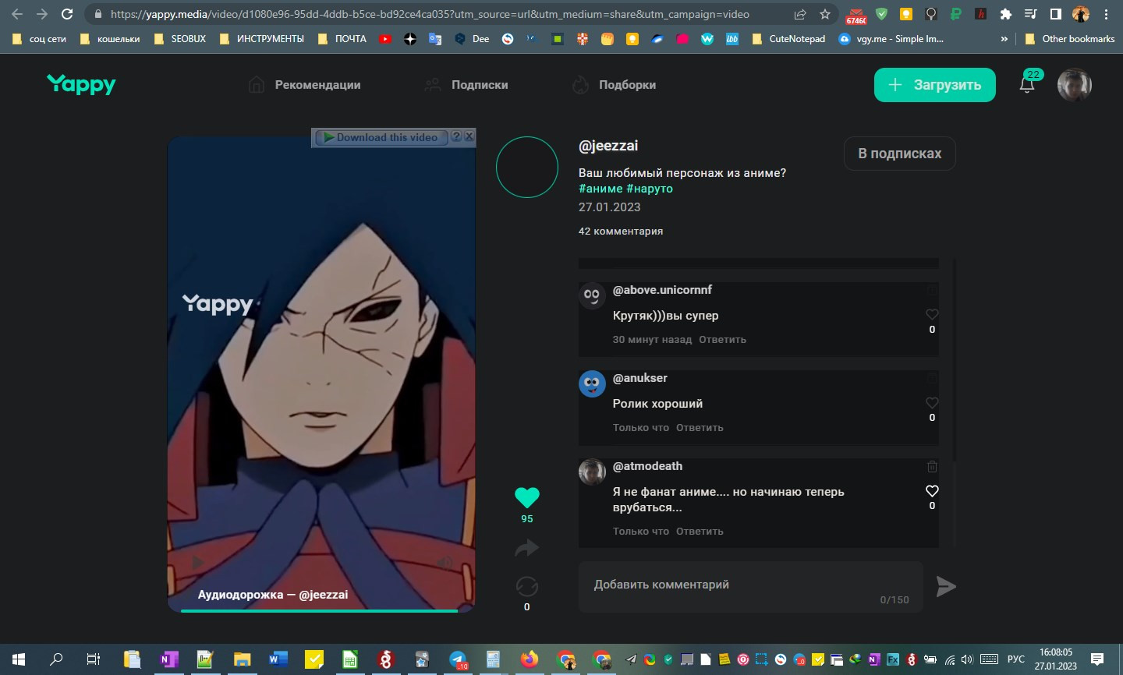
Task: Open the @jeezzai profile link
Action: pyautogui.click(x=608, y=146)
